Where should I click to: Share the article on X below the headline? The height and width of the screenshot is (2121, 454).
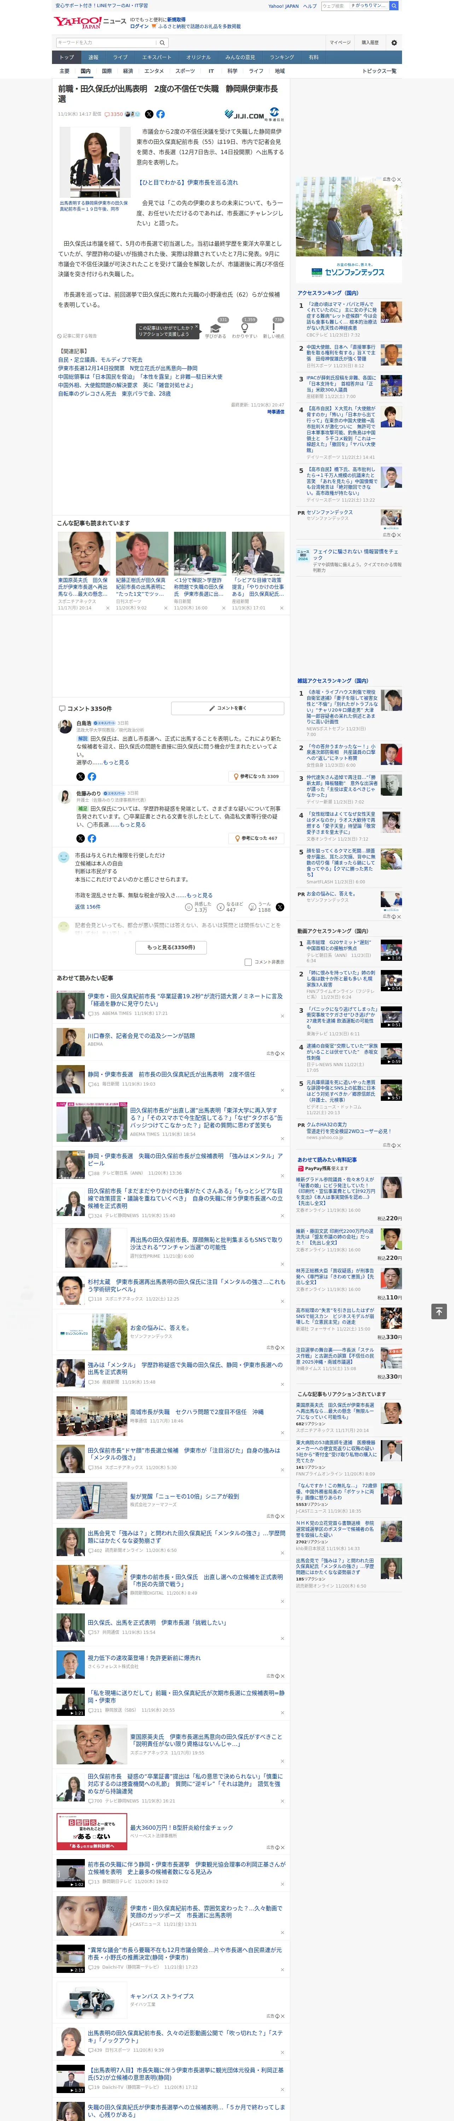[149, 115]
